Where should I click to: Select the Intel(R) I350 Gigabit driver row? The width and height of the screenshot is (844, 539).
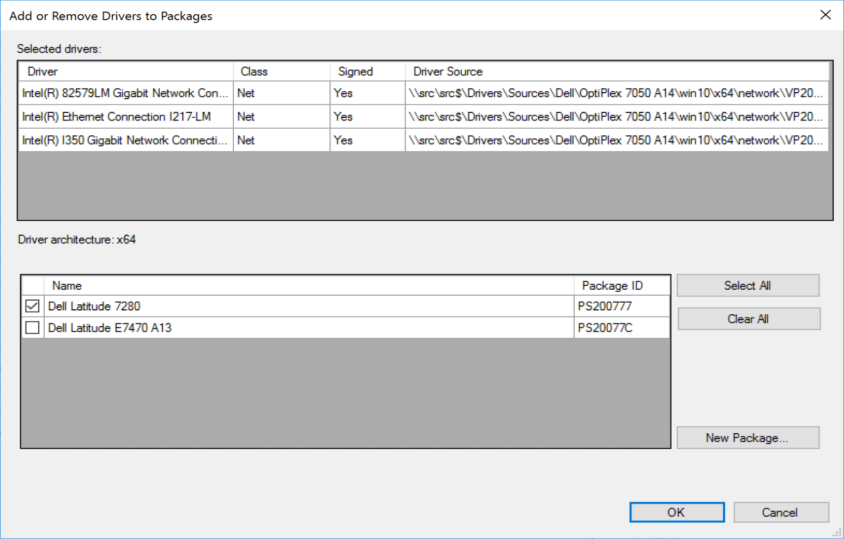pyautogui.click(x=125, y=140)
